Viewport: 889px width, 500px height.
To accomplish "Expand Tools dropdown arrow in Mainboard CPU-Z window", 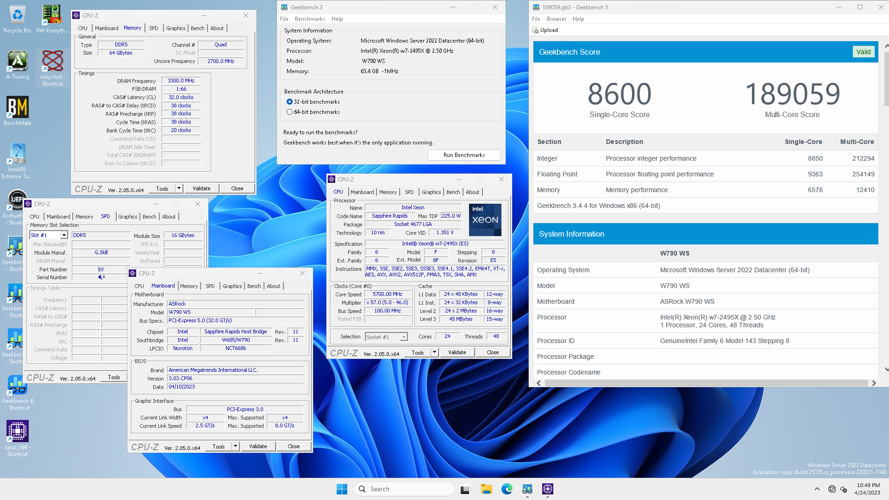I will click(236, 446).
